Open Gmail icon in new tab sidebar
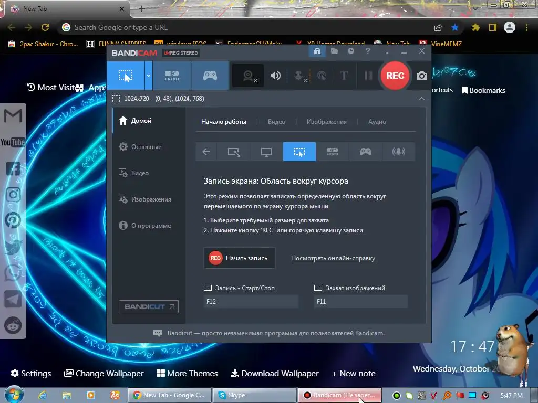This screenshot has width=538, height=403. pyautogui.click(x=13, y=115)
